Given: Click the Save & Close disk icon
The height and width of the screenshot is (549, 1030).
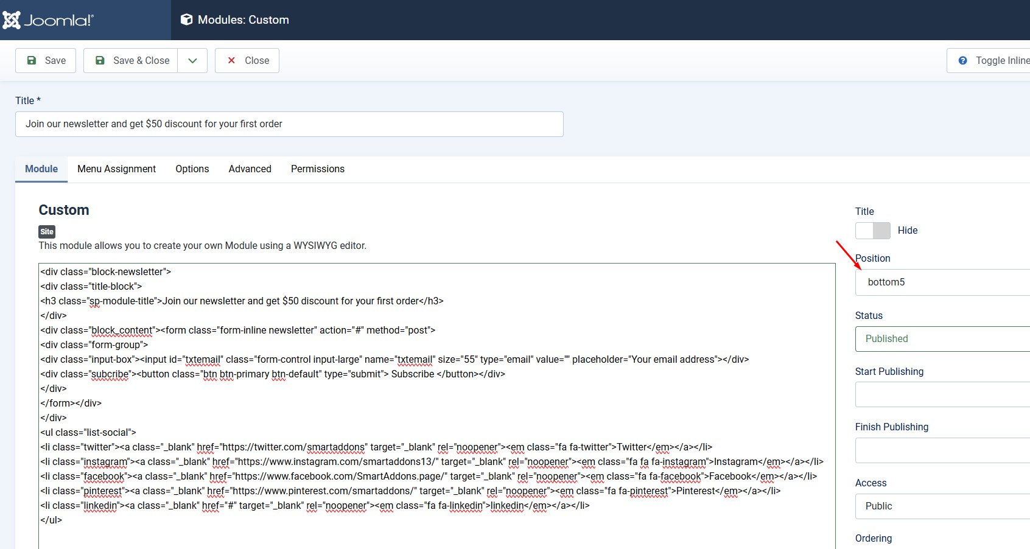Looking at the screenshot, I should tap(100, 60).
